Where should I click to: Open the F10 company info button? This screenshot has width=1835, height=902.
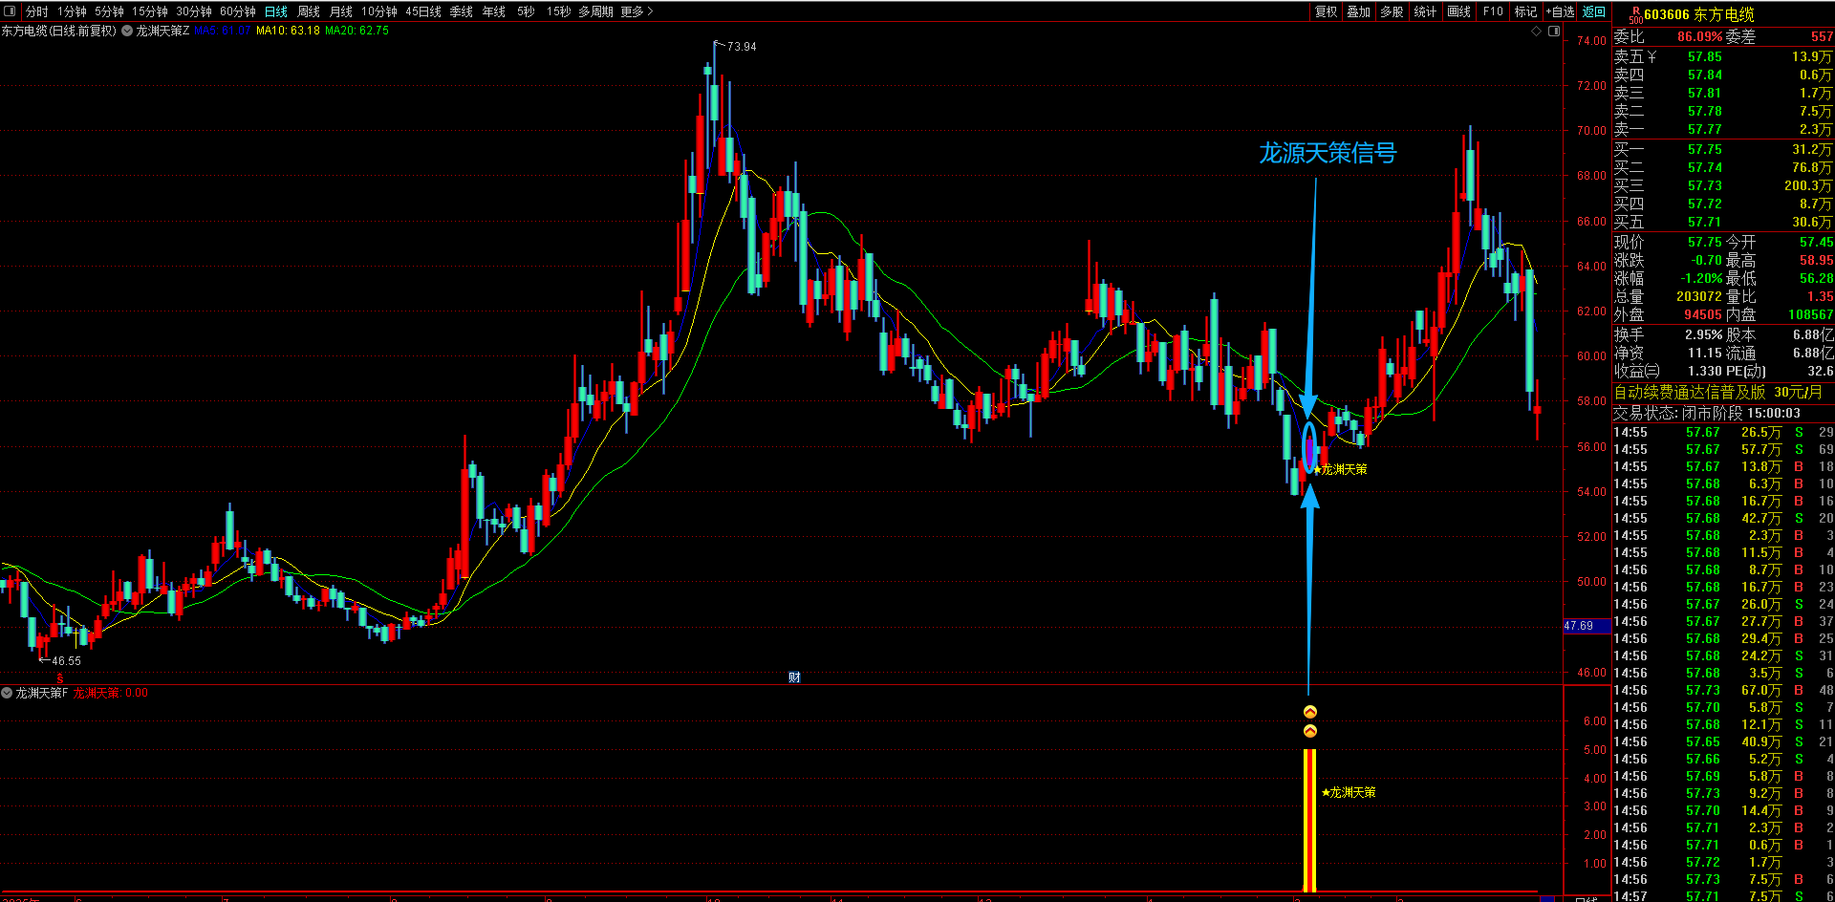(1493, 11)
